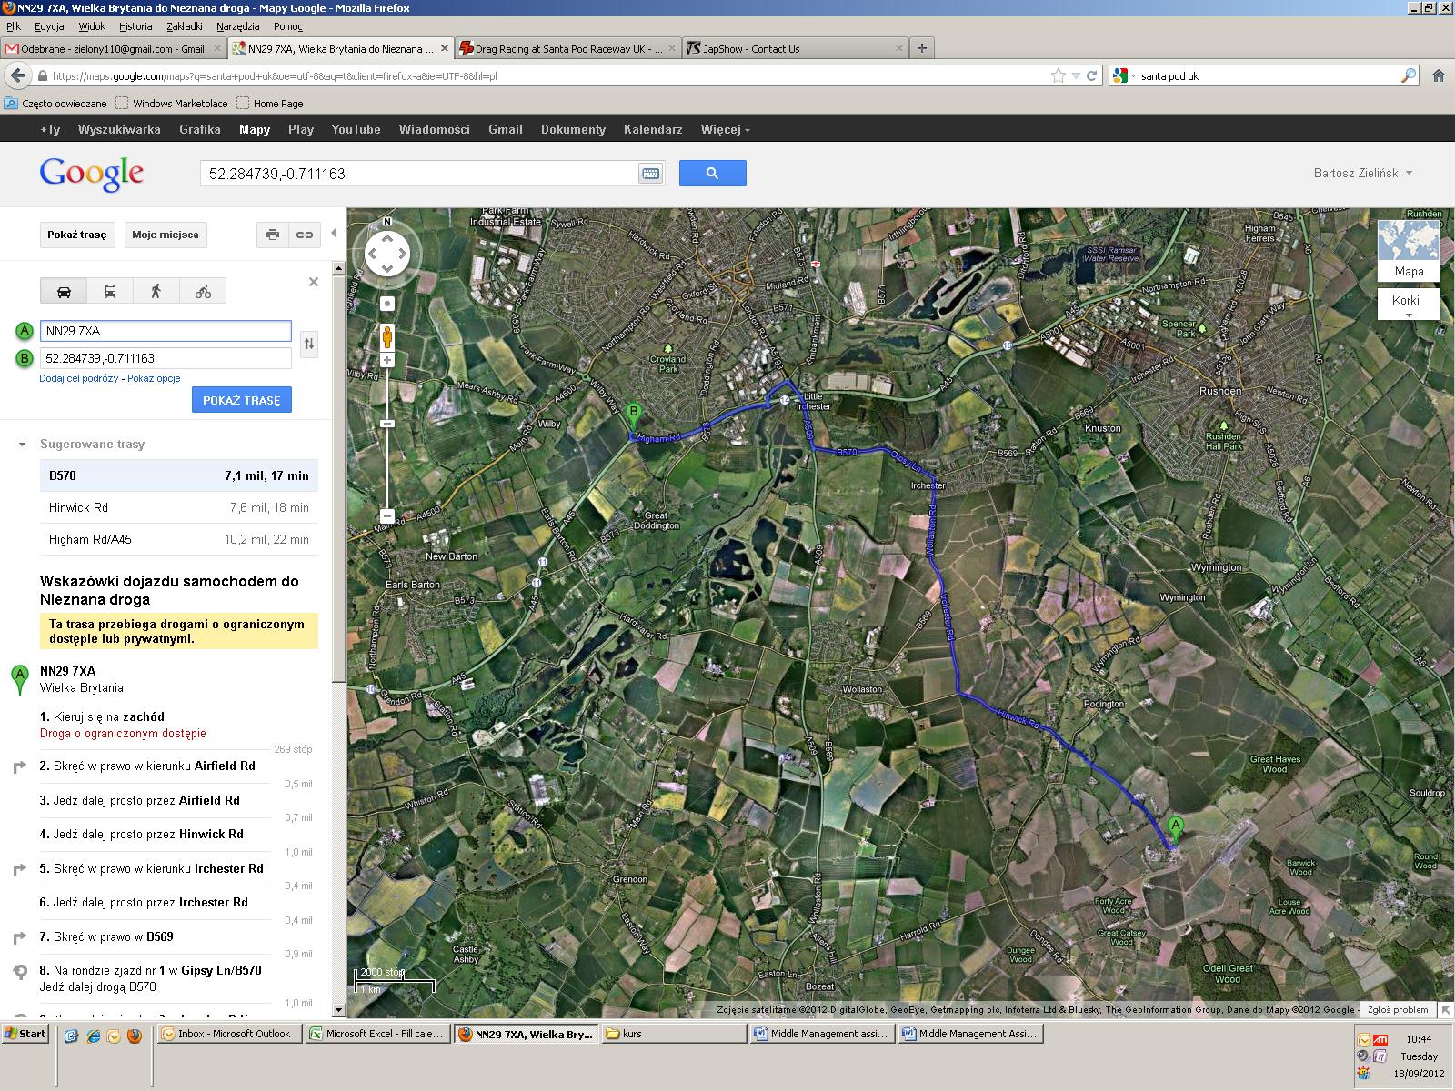Click the blue POKAŻ TRASĘ button
This screenshot has height=1091, width=1455.
tap(241, 400)
